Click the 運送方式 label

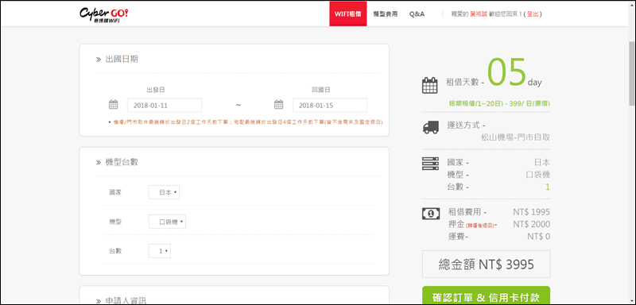(x=467, y=125)
